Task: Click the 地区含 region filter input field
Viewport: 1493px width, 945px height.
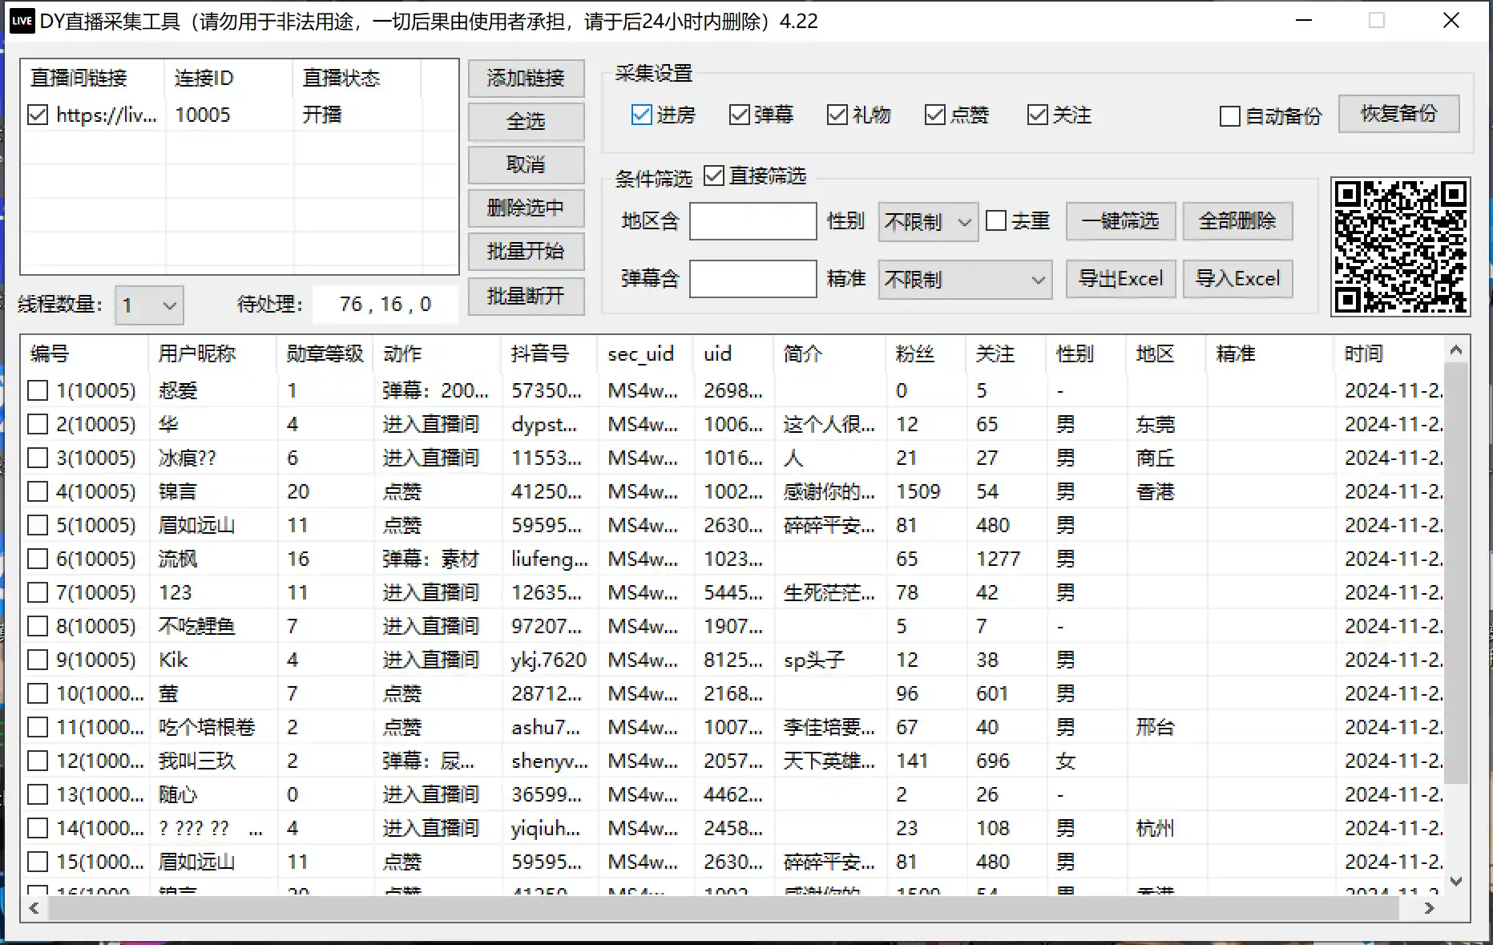Action: [x=752, y=221]
